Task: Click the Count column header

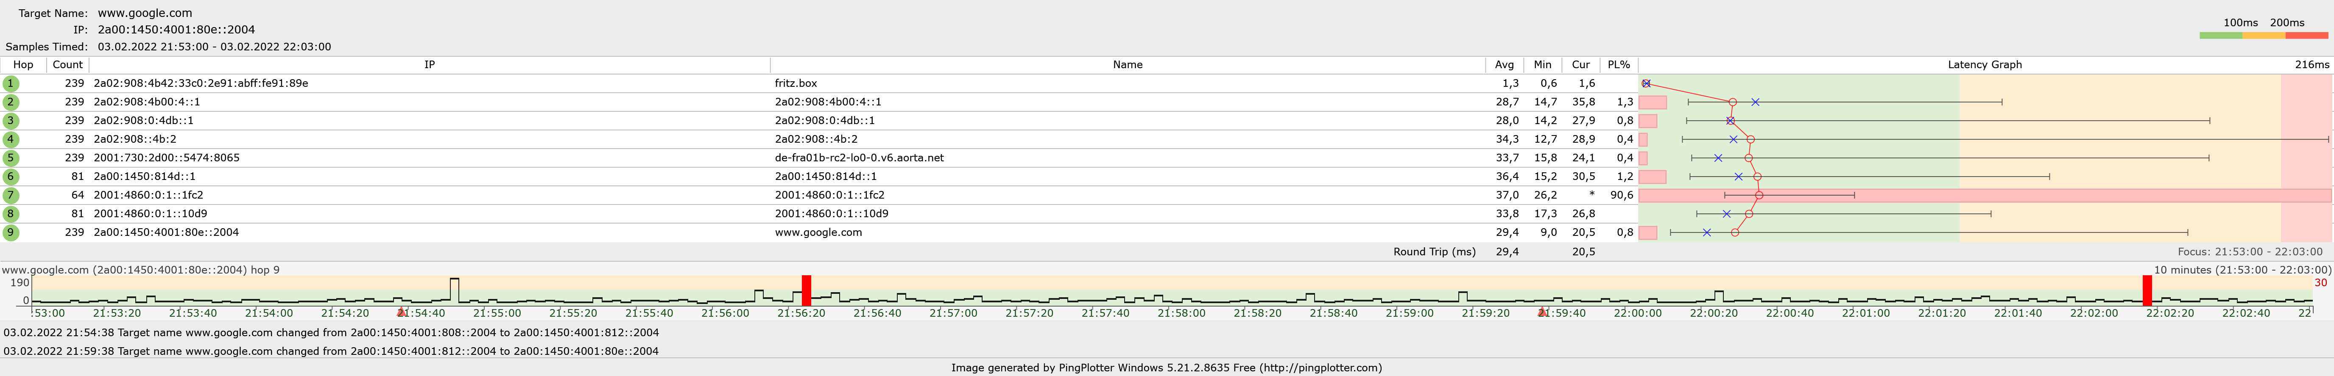Action: [x=68, y=65]
